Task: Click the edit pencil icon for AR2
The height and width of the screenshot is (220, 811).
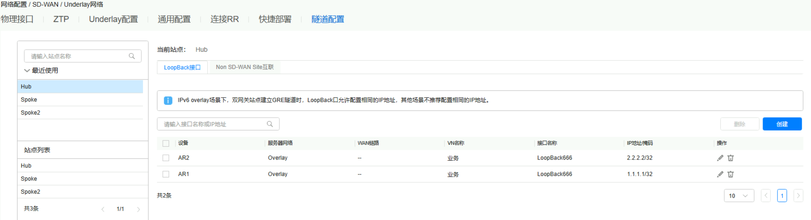Action: 720,158
